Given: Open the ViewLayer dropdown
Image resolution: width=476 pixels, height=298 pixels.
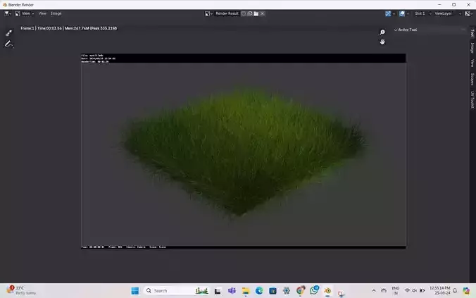Looking at the screenshot, I should click(x=448, y=13).
